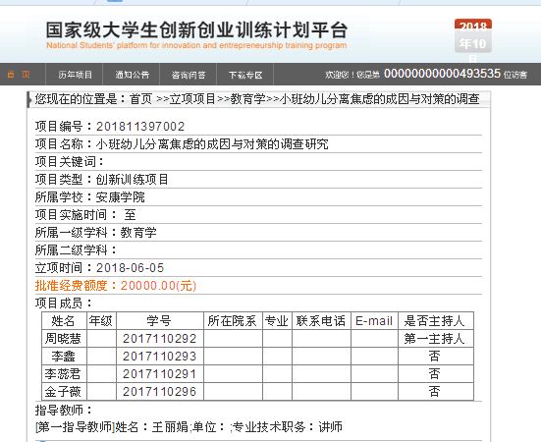
Task: Click the 是否主持人 column header
Action: [x=435, y=321]
